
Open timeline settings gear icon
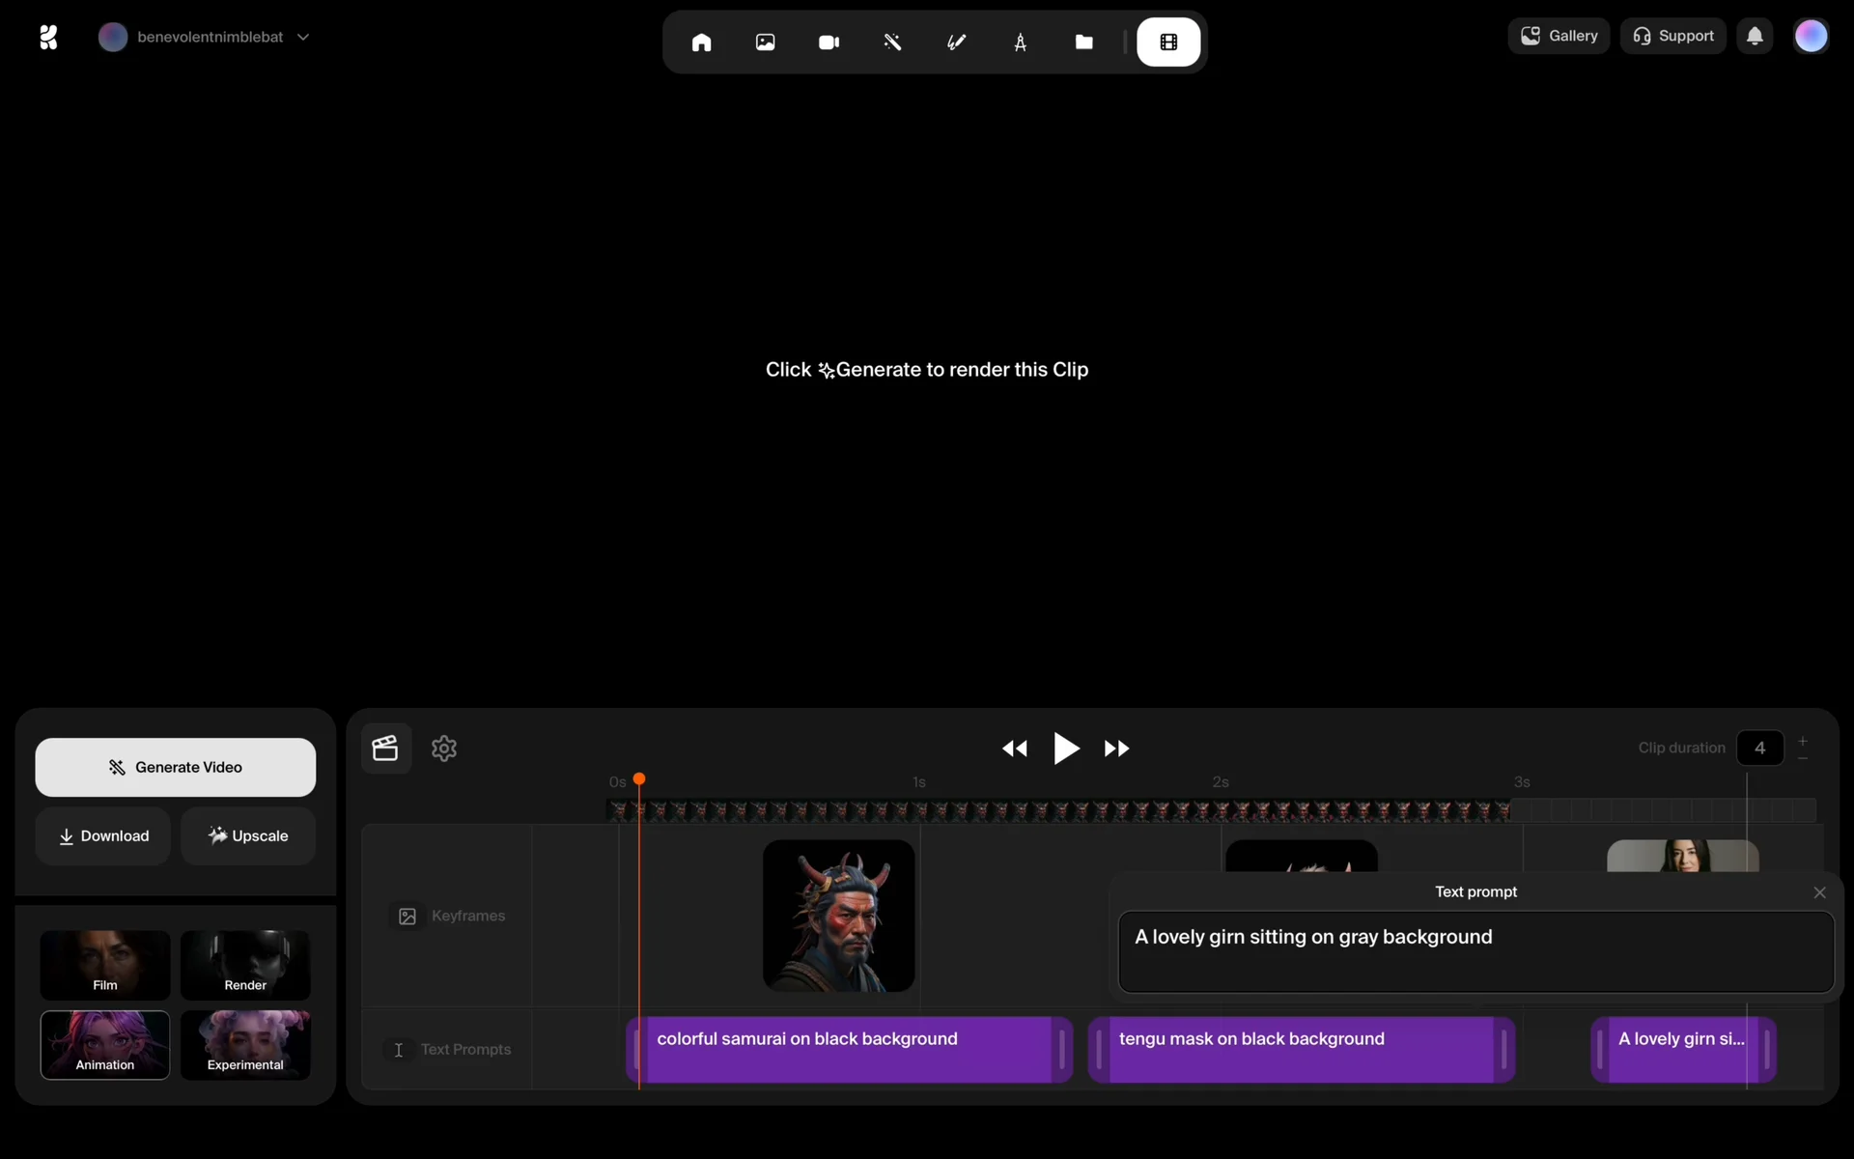point(444,749)
